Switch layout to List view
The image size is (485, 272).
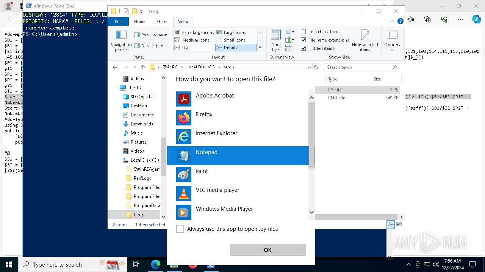pos(182,48)
